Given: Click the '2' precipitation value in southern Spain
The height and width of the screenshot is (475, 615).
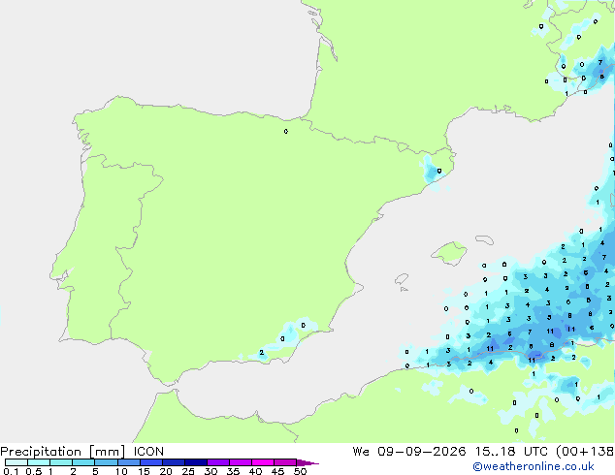Looking at the screenshot, I should pyautogui.click(x=262, y=353).
